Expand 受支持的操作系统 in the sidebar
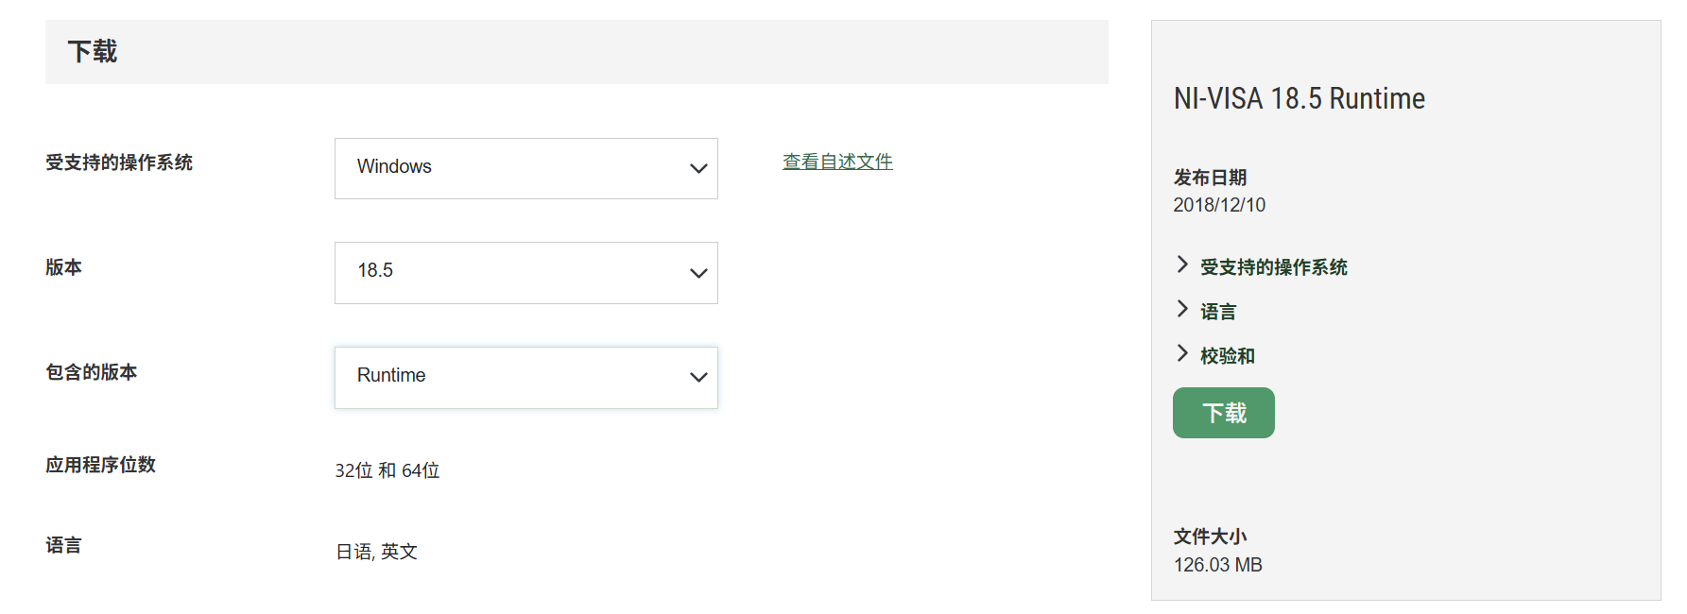The width and height of the screenshot is (1687, 614). tap(1273, 267)
